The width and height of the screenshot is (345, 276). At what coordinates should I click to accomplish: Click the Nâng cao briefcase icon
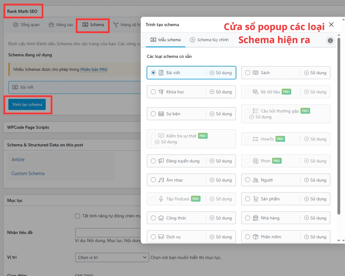click(51, 24)
